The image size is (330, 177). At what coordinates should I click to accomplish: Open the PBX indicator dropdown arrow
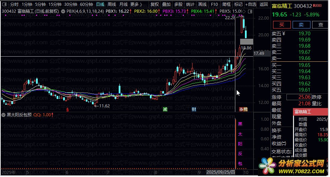click(62, 11)
